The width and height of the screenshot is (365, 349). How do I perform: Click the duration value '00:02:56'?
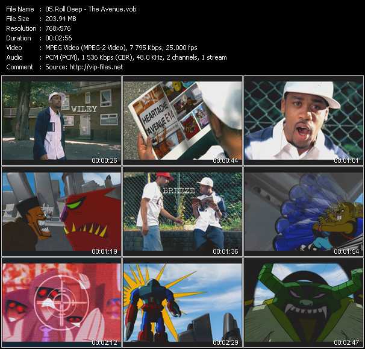tap(58, 38)
